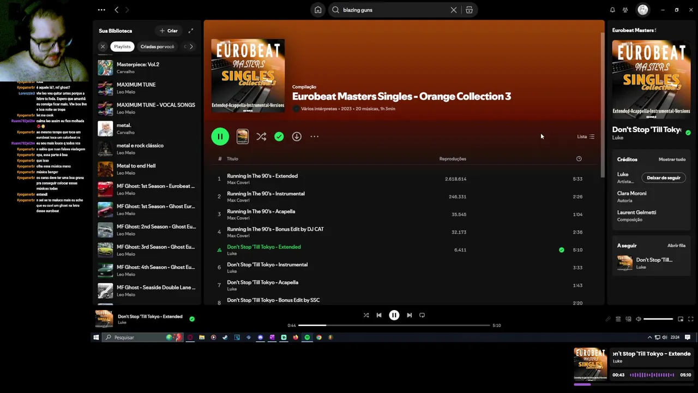Click the large Eurobeat Masters album cover
The height and width of the screenshot is (393, 698).
(248, 75)
